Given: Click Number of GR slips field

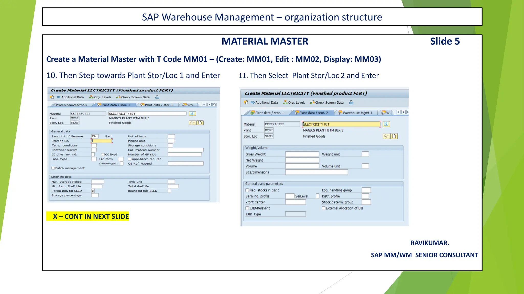Looking at the screenshot, I should point(185,155).
